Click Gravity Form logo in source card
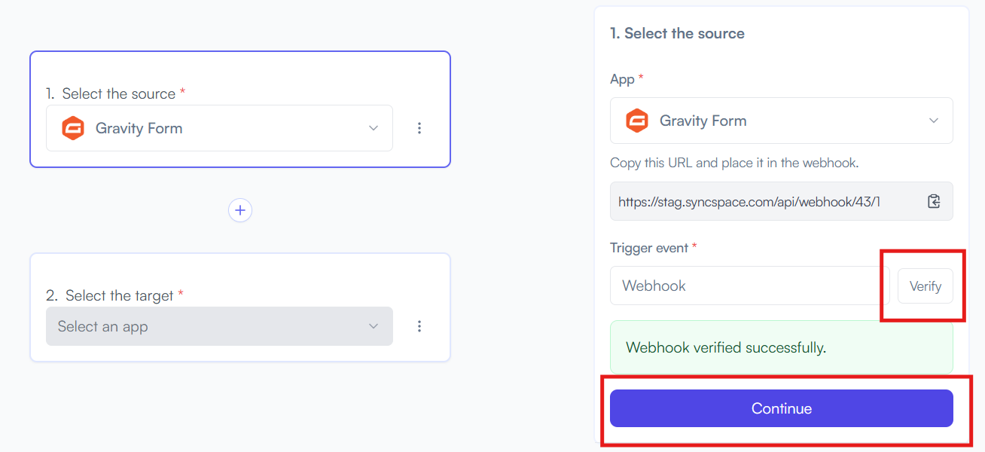985x452 pixels. coord(73,128)
